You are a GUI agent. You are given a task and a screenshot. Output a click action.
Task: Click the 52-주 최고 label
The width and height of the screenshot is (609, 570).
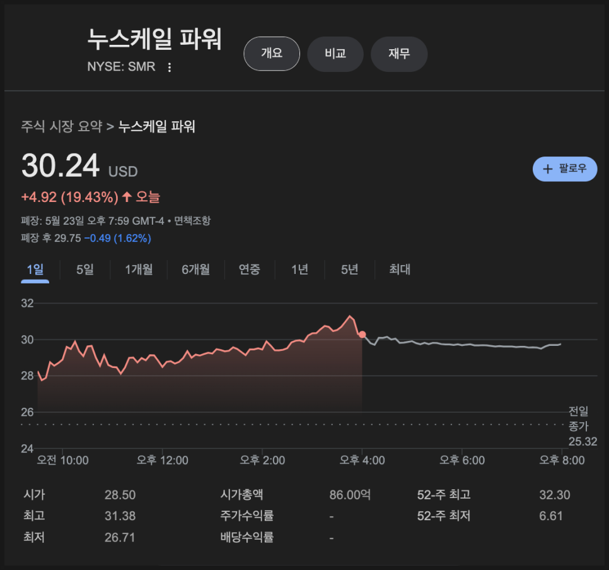(444, 495)
